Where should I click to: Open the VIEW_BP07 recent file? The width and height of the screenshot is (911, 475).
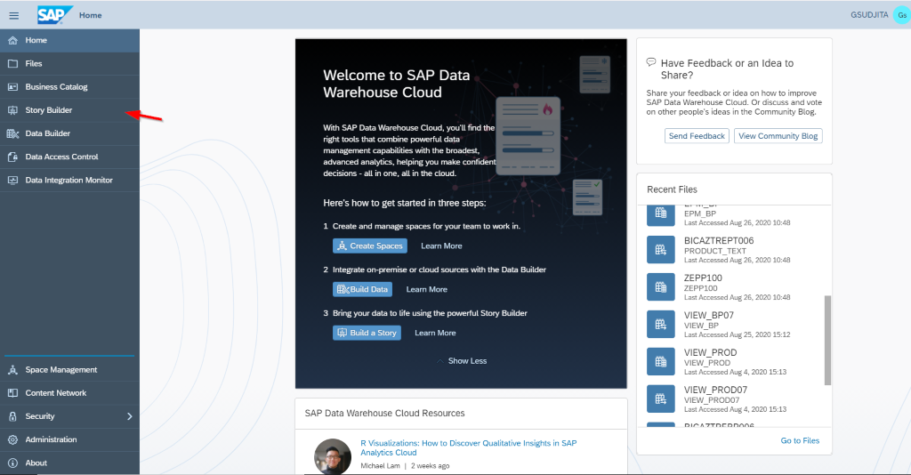734,324
